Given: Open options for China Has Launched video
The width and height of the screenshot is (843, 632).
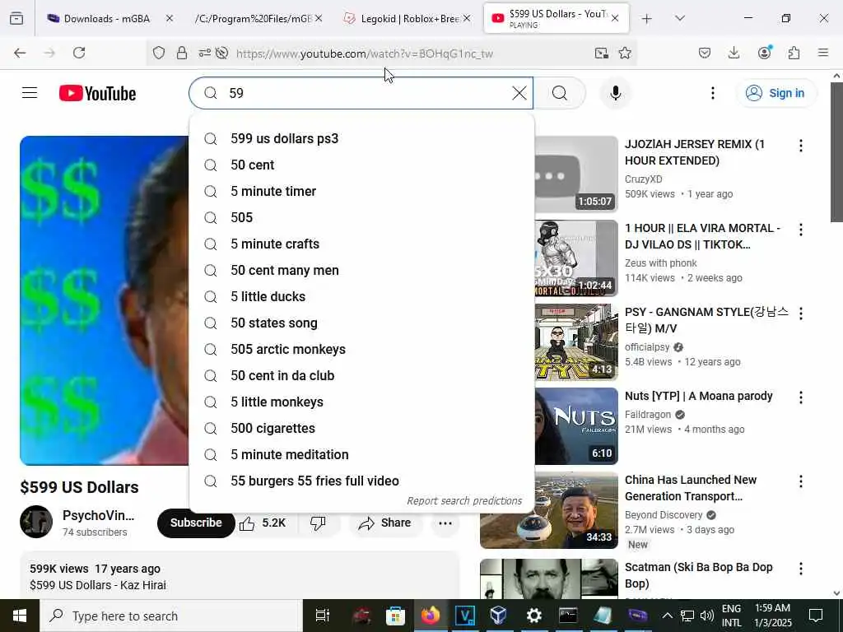Looking at the screenshot, I should click(x=800, y=481).
